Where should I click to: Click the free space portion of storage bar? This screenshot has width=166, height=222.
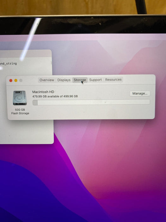pyautogui.click(x=94, y=102)
